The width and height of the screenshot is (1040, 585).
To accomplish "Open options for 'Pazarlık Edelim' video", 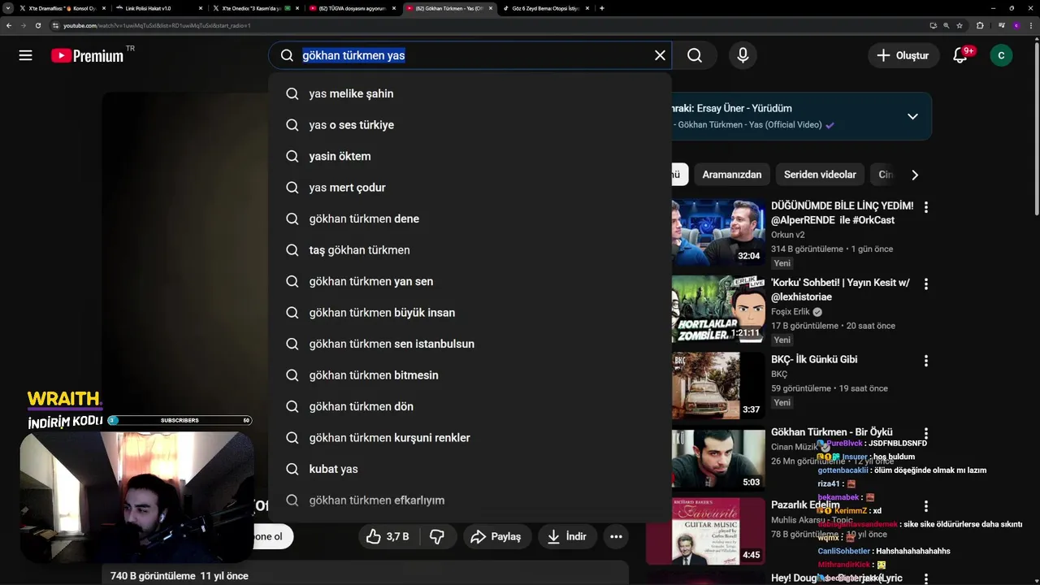I will pyautogui.click(x=925, y=506).
